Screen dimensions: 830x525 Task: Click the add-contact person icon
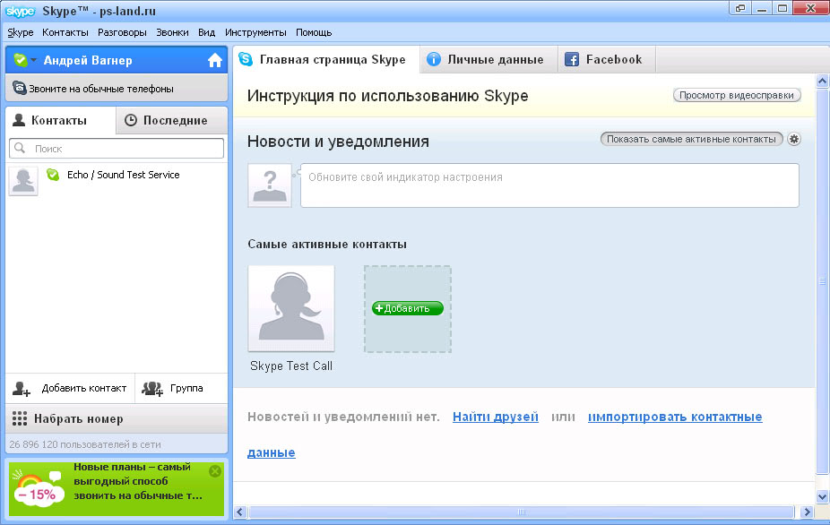coord(22,389)
